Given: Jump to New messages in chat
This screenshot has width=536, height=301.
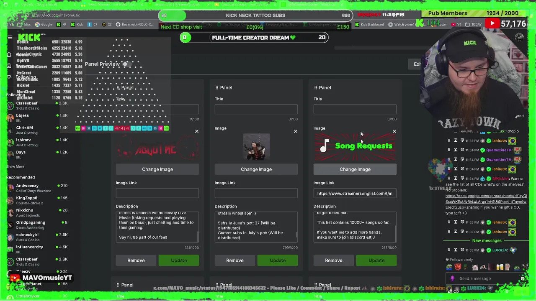Looking at the screenshot, I should click(487, 240).
